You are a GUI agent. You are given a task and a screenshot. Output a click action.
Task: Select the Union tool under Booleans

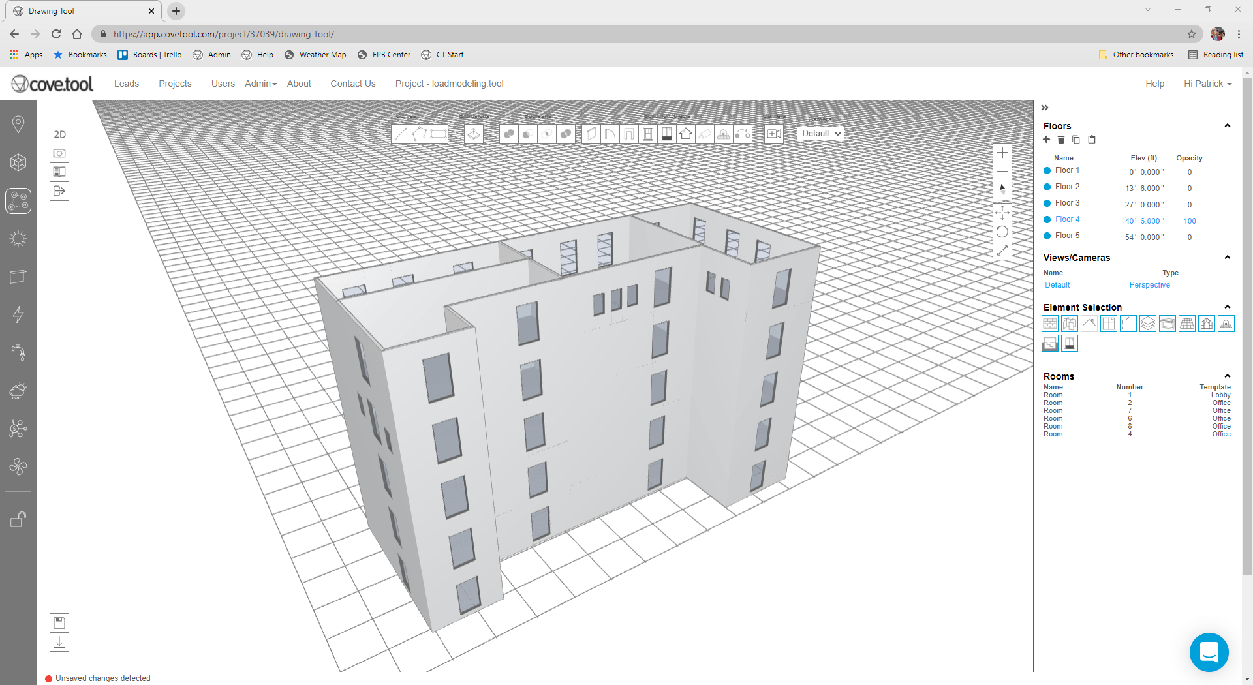(508, 133)
